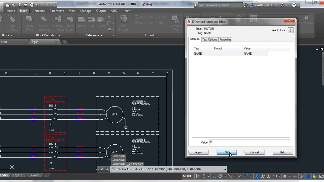Toggle ortho mode in status bar
324x182 pixels.
pyautogui.click(x=214, y=176)
